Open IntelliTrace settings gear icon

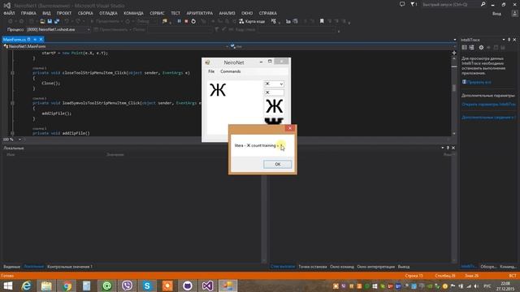click(x=481, y=48)
